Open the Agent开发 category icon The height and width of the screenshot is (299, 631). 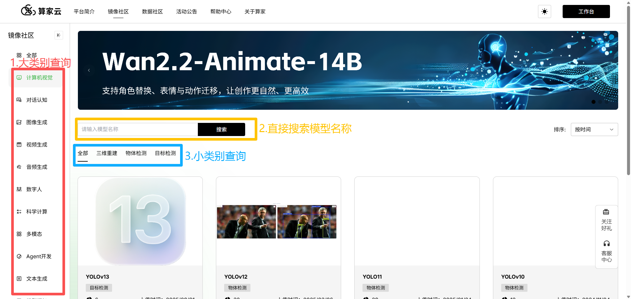(19, 256)
